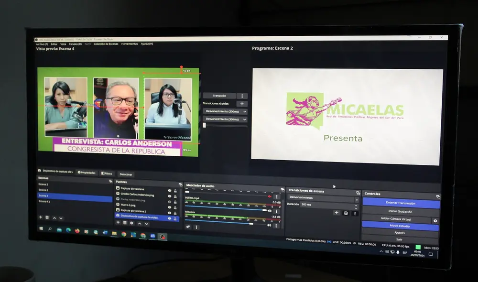Open virtual camera settings gear icon
The image size is (478, 282).
pos(435,221)
